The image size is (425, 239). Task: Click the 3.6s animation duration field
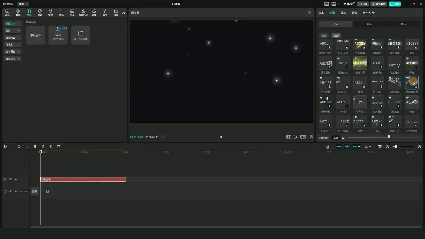[336, 137]
